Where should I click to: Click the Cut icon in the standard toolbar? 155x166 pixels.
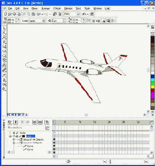click(x=24, y=14)
